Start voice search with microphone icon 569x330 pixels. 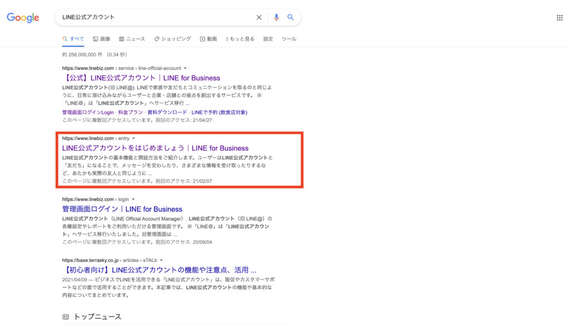276,17
